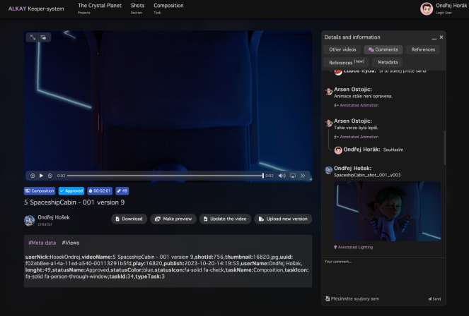
Task: Open the Other videos tab
Action: 342,49
